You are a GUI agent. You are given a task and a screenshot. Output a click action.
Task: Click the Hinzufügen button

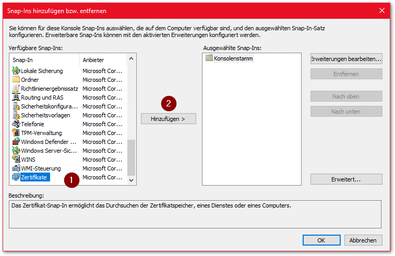168,119
